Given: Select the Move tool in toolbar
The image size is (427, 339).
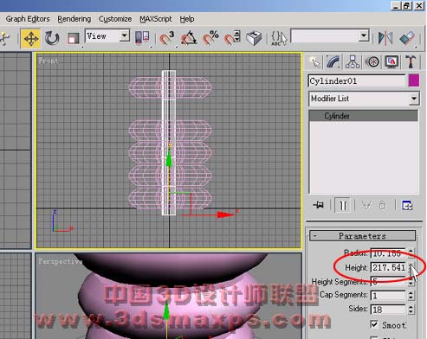Looking at the screenshot, I should [x=30, y=38].
